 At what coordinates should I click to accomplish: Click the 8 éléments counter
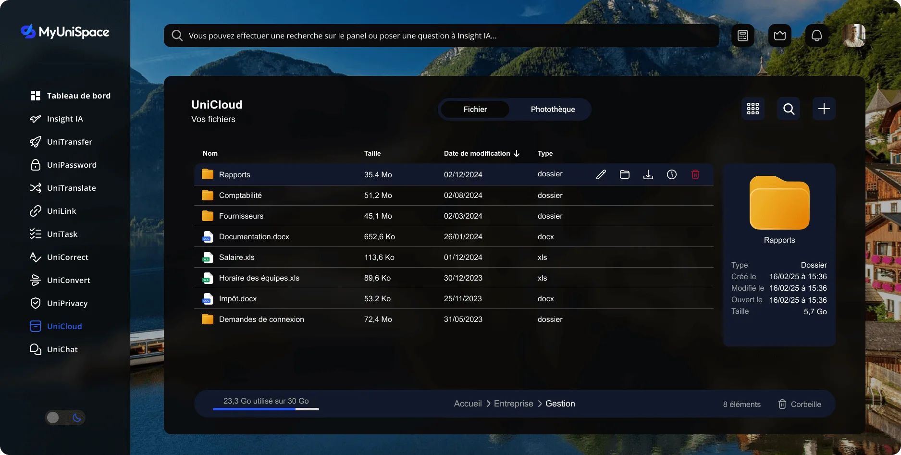click(741, 404)
